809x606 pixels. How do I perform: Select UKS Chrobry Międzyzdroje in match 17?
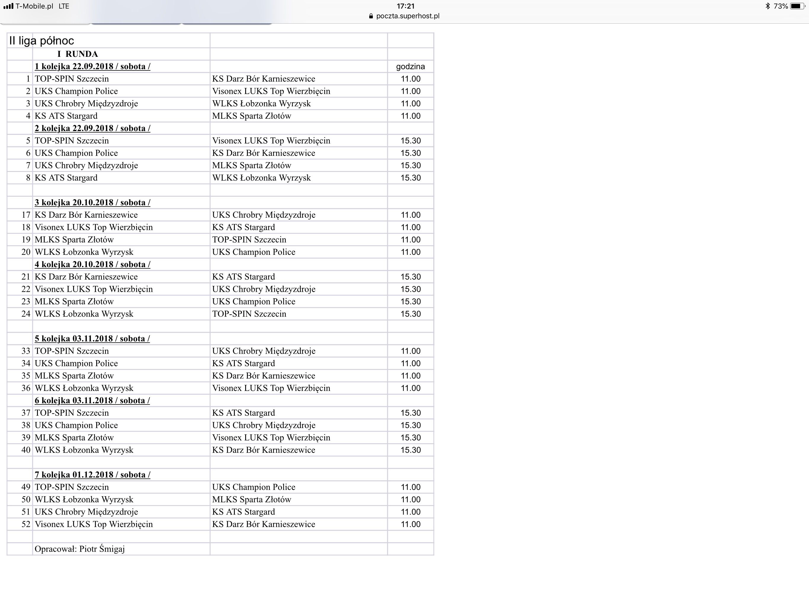[x=264, y=215]
